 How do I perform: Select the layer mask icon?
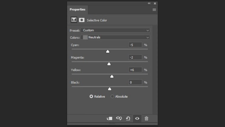click(x=82, y=20)
